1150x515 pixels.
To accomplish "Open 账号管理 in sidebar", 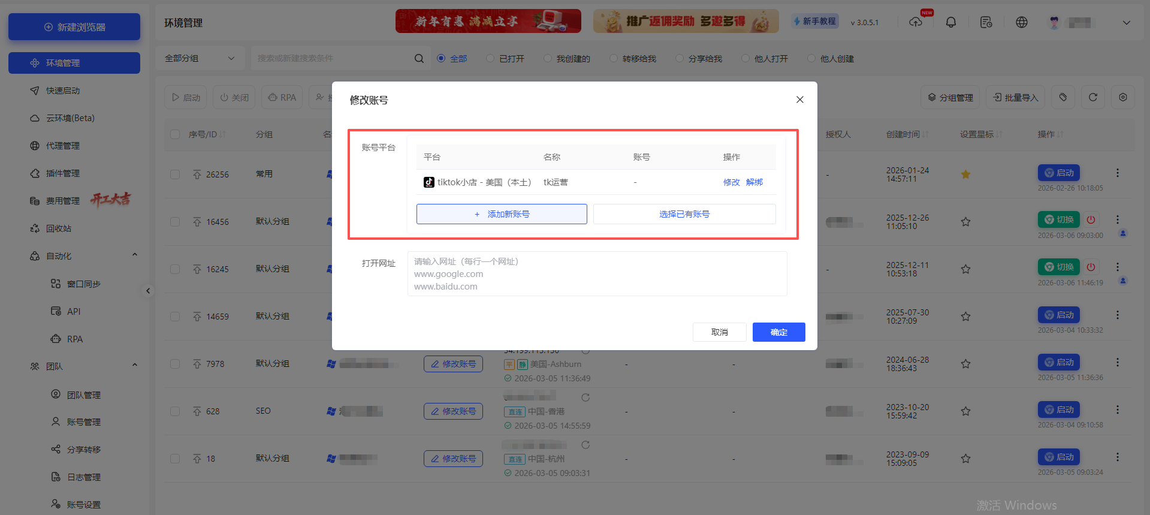I will click(83, 421).
